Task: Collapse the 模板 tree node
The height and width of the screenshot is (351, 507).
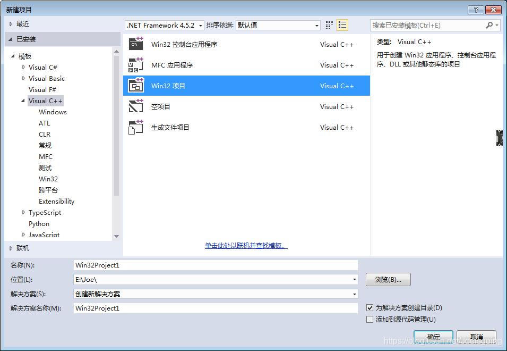Action: click(13, 56)
